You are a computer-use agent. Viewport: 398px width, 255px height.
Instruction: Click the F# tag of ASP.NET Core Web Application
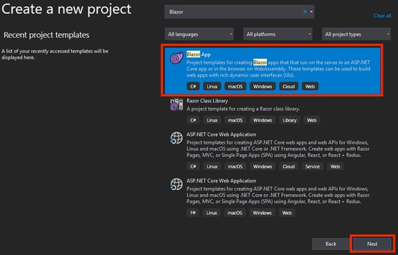coord(193,213)
